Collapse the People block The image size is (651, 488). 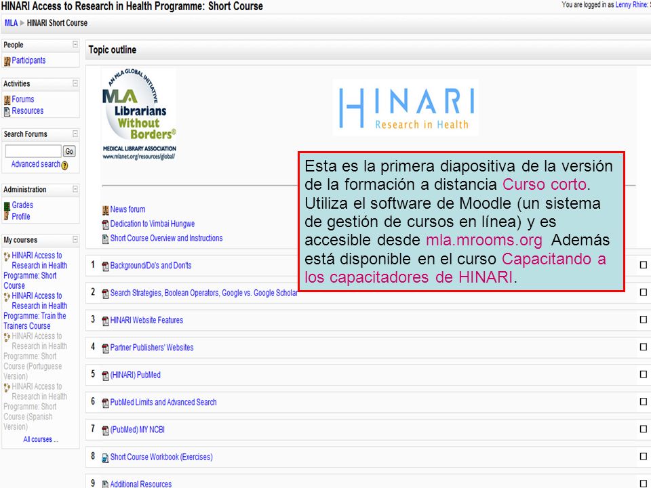click(75, 45)
